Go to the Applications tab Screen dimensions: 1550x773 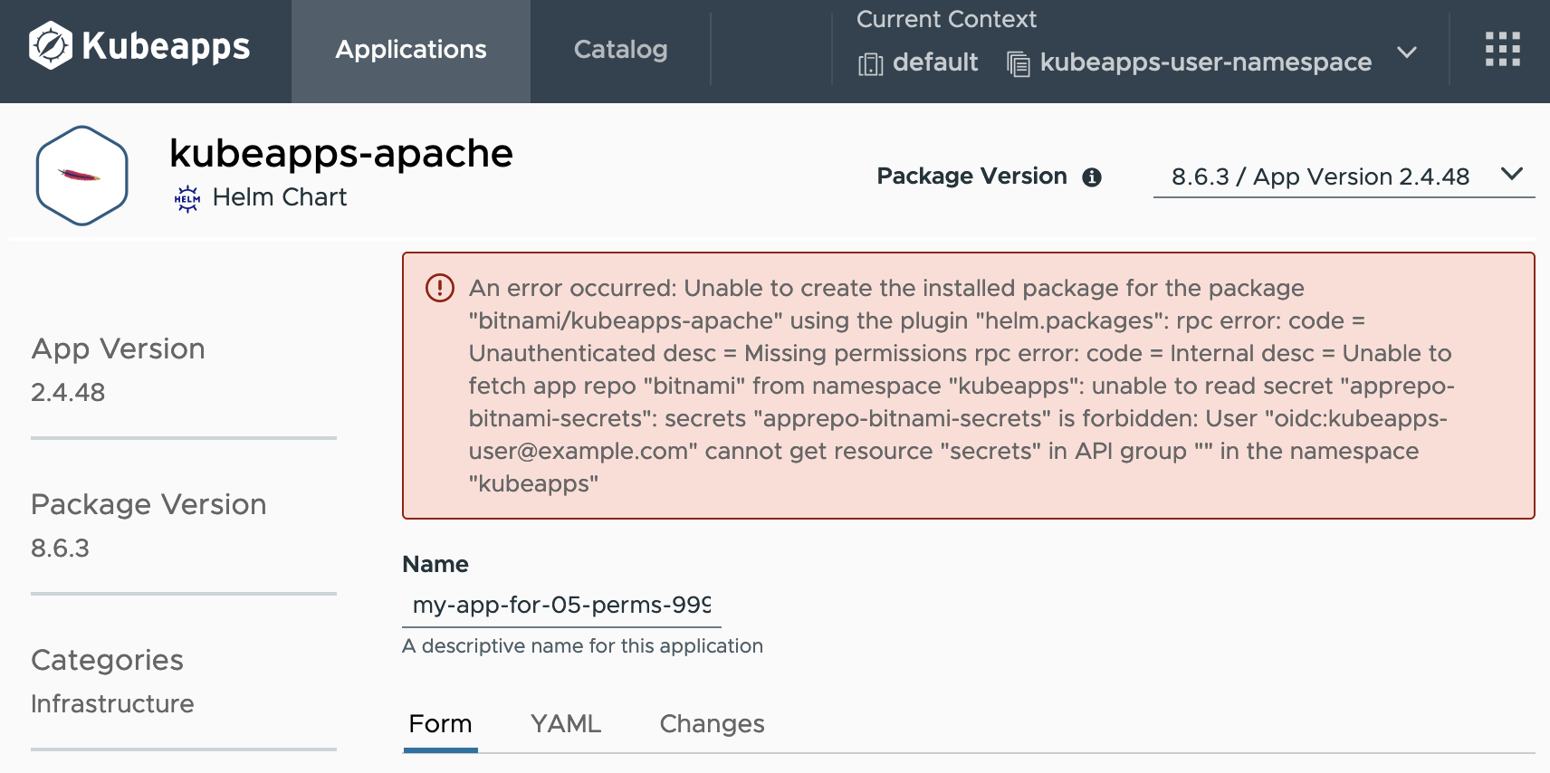pos(411,51)
